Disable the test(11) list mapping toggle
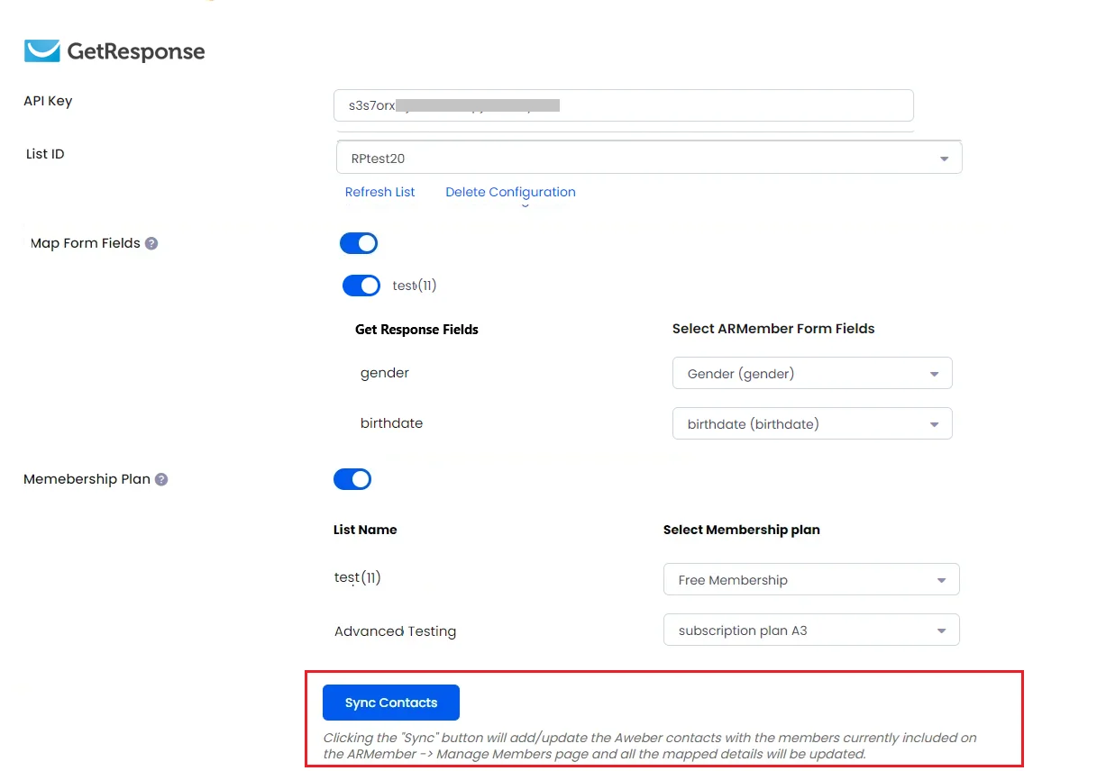Viewport: 1115px width, 771px height. (361, 286)
